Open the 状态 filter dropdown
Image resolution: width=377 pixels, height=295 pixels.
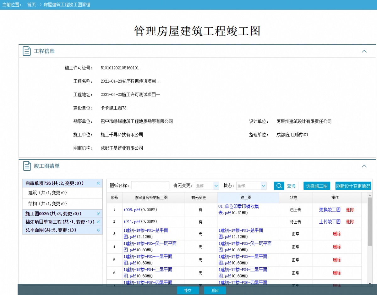coord(251,186)
